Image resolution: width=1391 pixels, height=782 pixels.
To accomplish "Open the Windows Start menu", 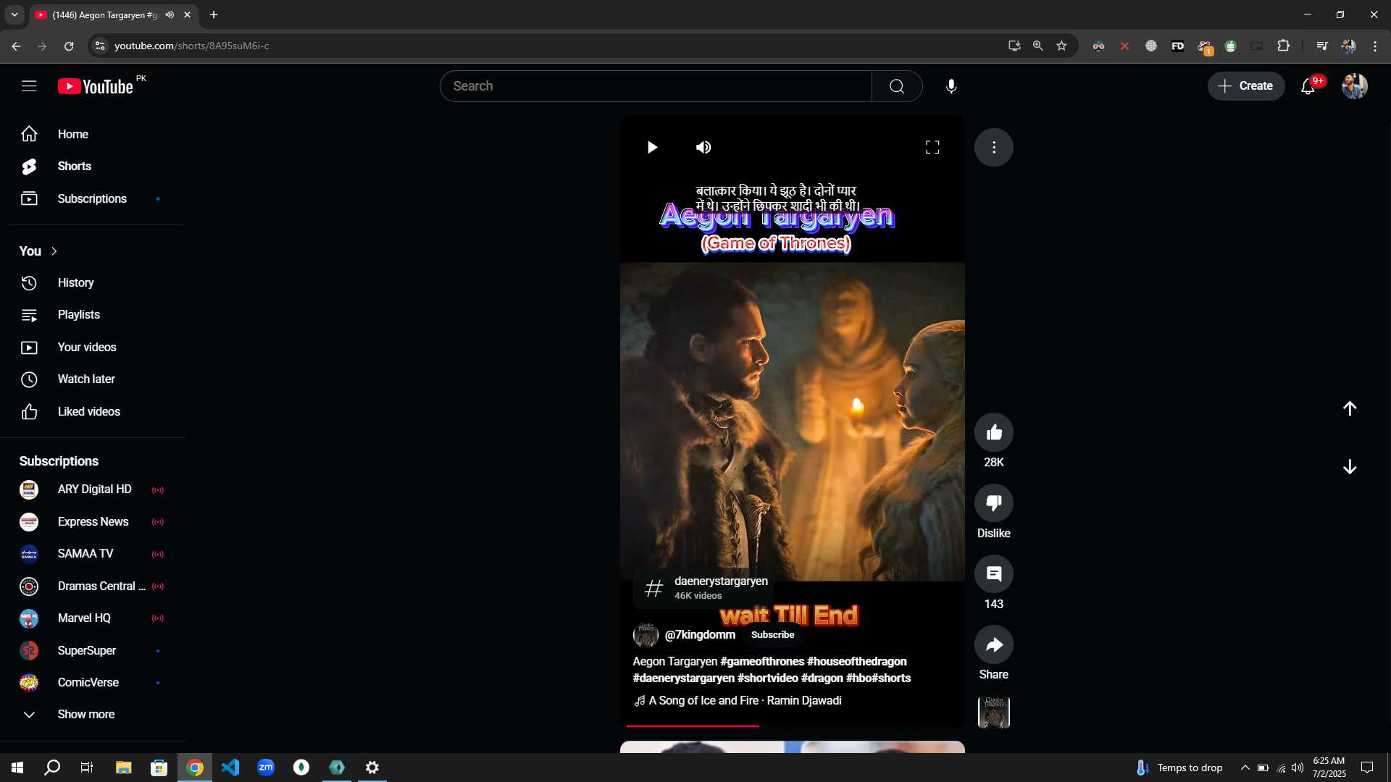I will (x=17, y=768).
